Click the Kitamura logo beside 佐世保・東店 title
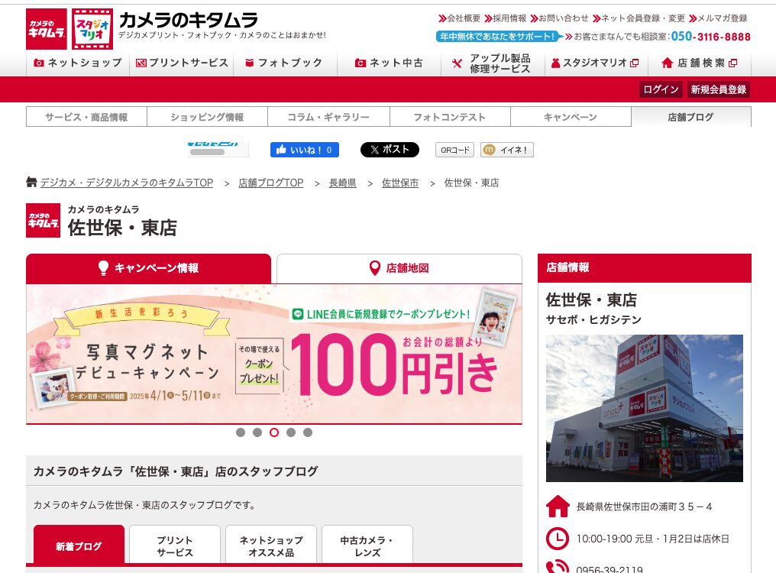 (x=43, y=220)
